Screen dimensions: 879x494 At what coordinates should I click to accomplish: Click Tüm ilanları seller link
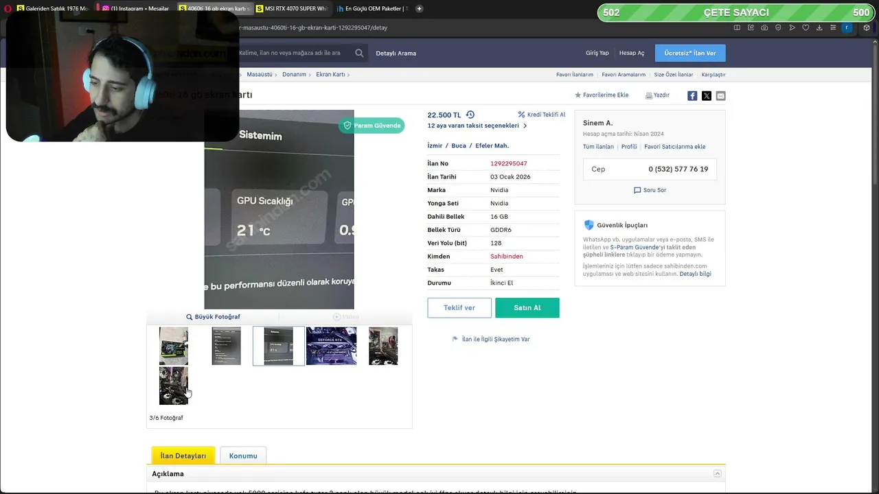598,147
